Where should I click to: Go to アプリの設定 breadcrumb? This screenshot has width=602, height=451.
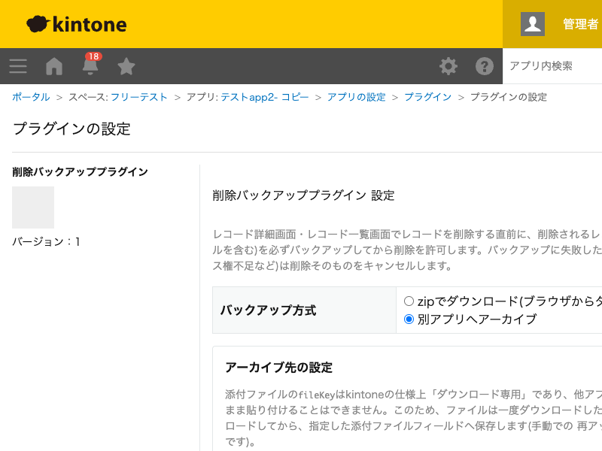[x=356, y=97]
